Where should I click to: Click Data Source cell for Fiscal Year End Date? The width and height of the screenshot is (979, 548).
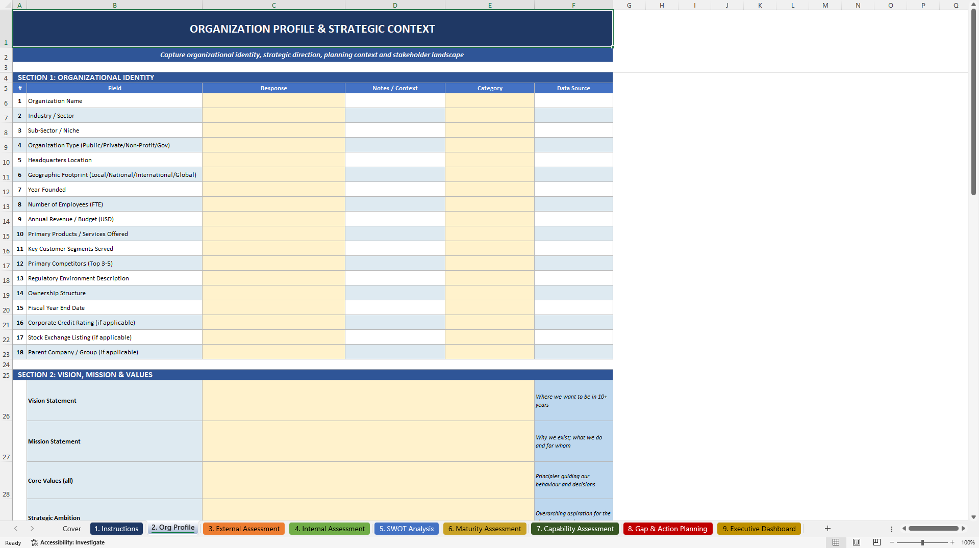[x=573, y=308]
